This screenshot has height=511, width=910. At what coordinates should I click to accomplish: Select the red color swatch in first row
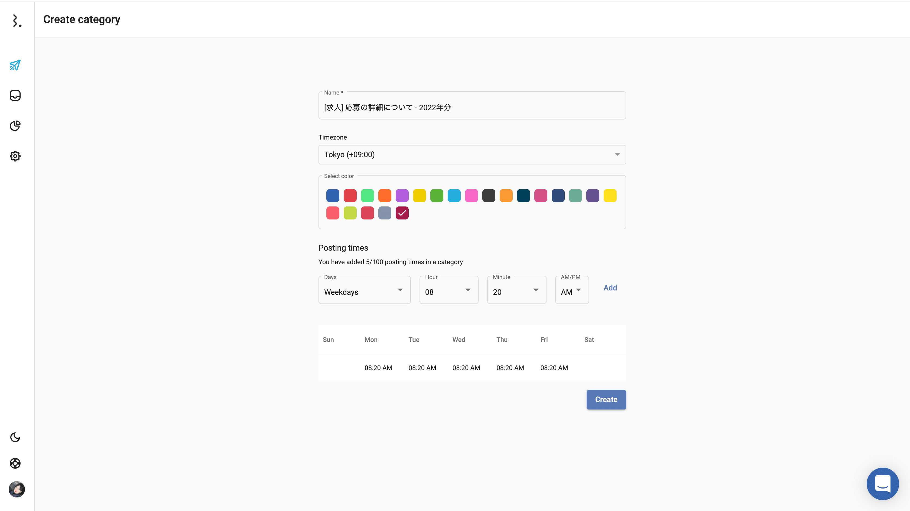tap(350, 195)
